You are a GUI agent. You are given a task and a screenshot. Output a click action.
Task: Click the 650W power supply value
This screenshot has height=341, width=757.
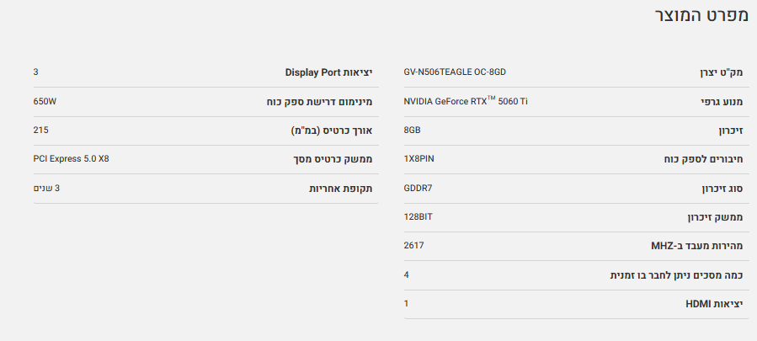click(x=45, y=101)
